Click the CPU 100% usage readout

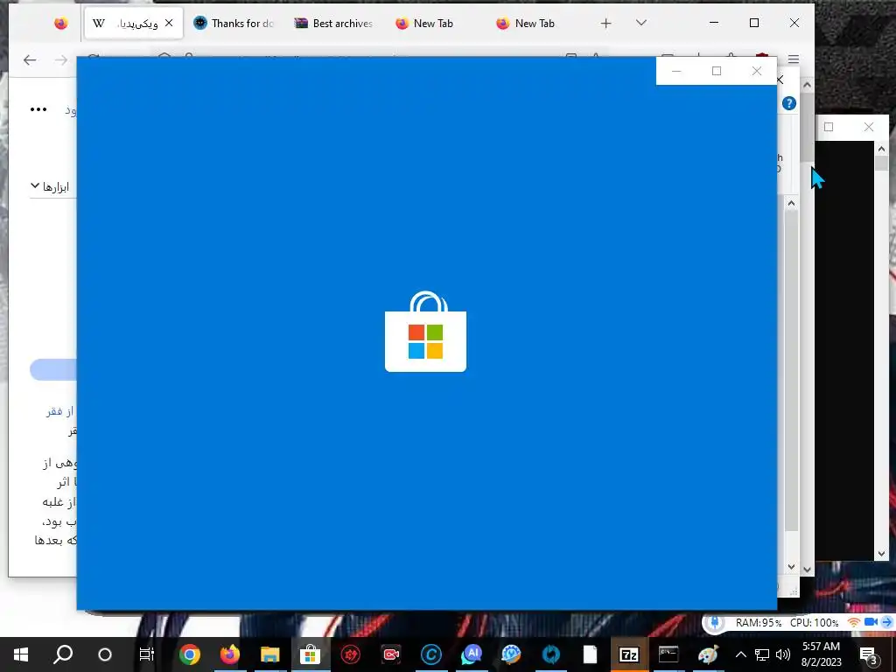pyautogui.click(x=814, y=623)
